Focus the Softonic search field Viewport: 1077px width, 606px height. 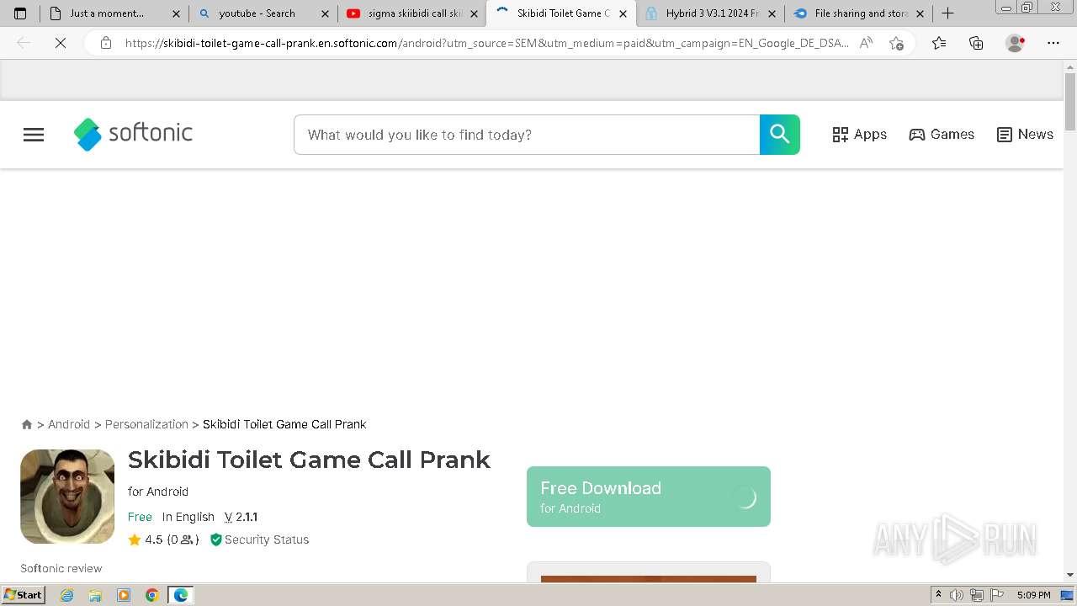coord(527,135)
